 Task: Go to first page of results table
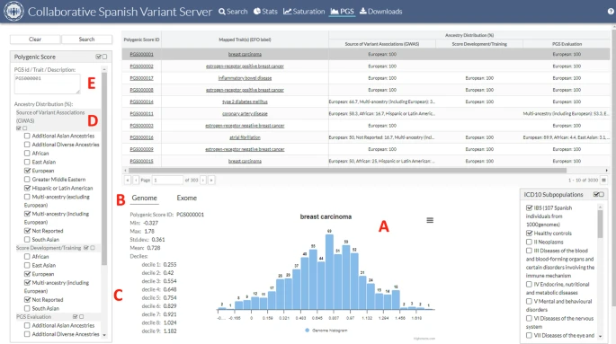coord(128,180)
